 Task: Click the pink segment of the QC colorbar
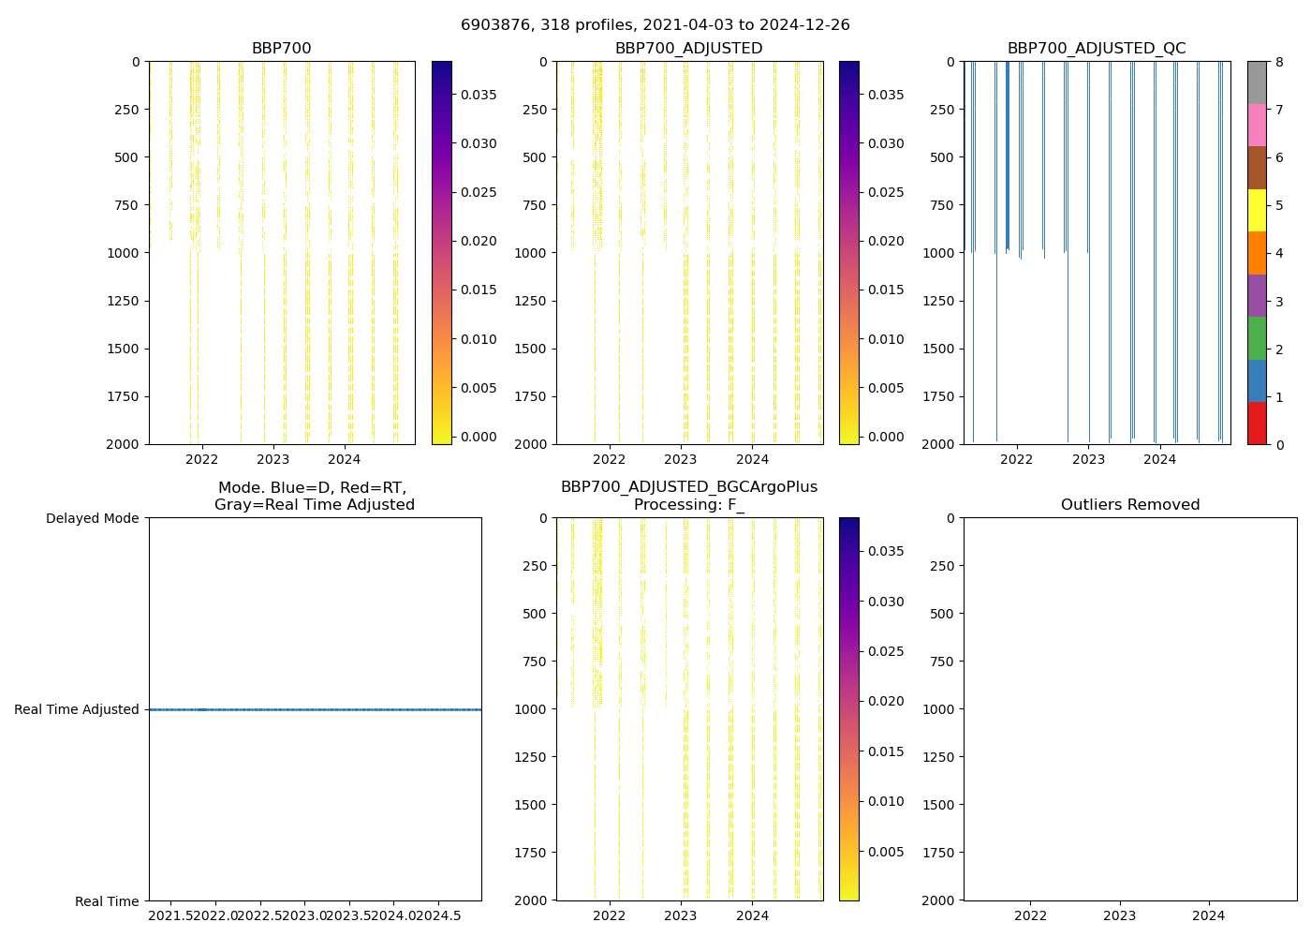(x=1257, y=125)
